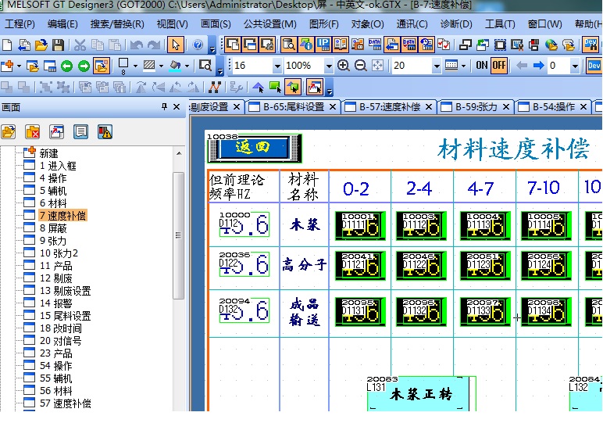Click the green previous screen arrow
603x423 pixels.
point(66,66)
